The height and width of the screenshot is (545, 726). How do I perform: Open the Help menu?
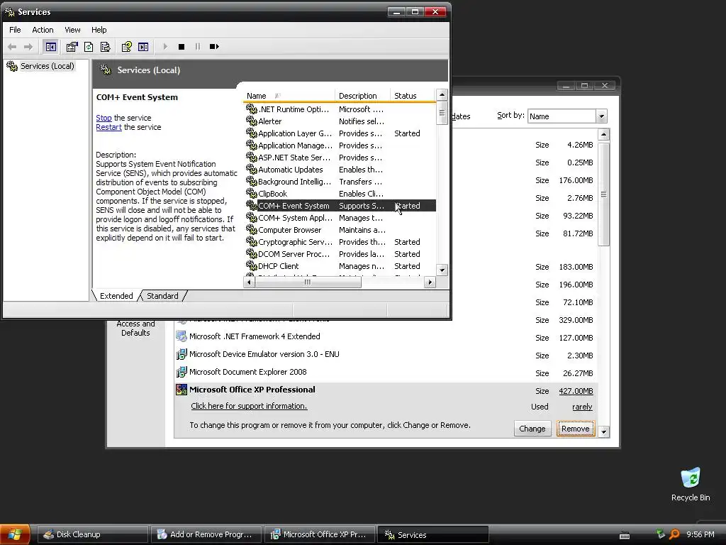click(99, 30)
